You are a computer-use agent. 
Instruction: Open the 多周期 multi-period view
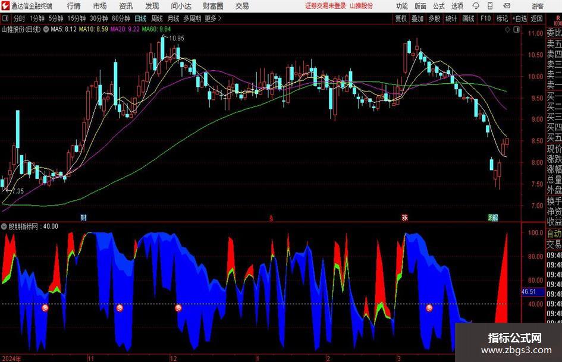[x=191, y=18]
